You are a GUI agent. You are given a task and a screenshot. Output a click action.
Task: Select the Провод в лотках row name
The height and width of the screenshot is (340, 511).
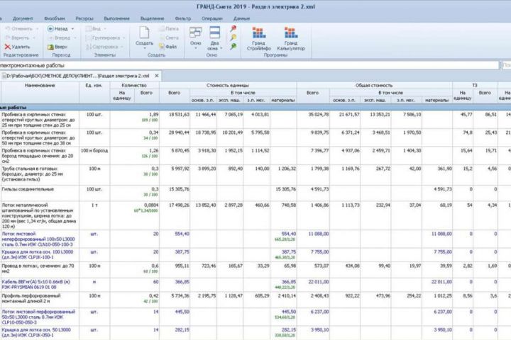(x=38, y=268)
